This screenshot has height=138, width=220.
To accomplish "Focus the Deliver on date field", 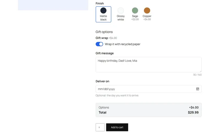I will (148, 89).
